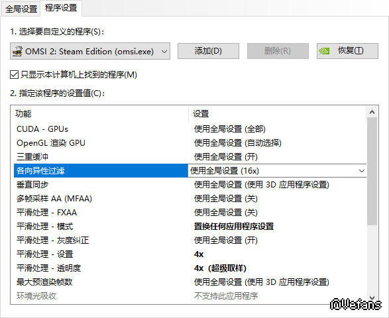Select the 最大预渲染帧数 row
The height and width of the screenshot is (318, 389).
tap(190, 282)
